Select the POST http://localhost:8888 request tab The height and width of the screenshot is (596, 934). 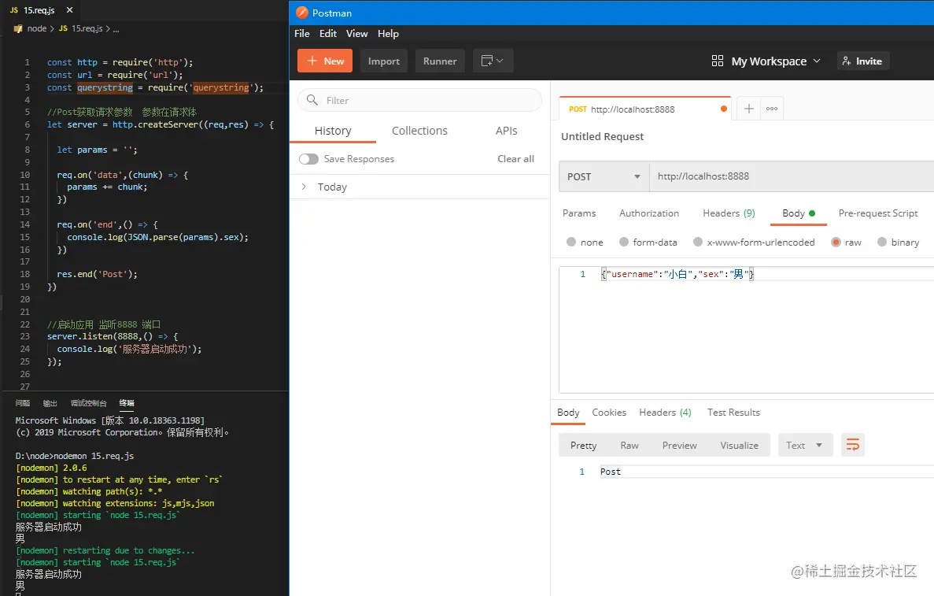click(x=644, y=109)
